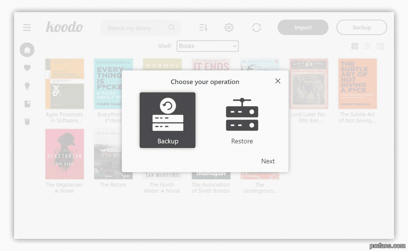Open Lord Lister No. 399 book cover
This screenshot has width=408, height=251.
coord(309,84)
